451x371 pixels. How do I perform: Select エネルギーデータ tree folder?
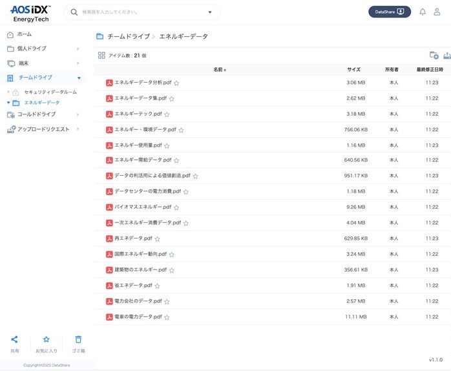point(42,103)
